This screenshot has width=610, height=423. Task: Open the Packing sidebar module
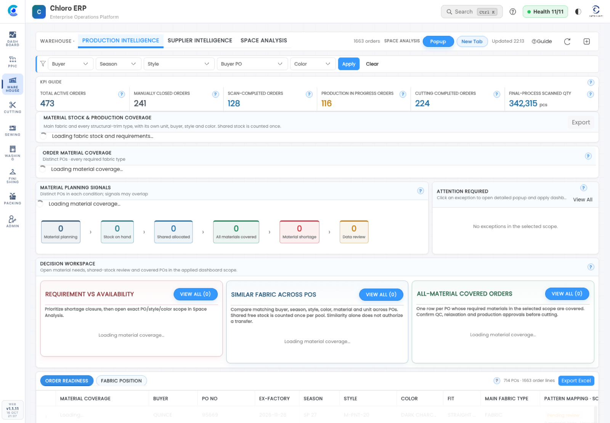(x=13, y=199)
